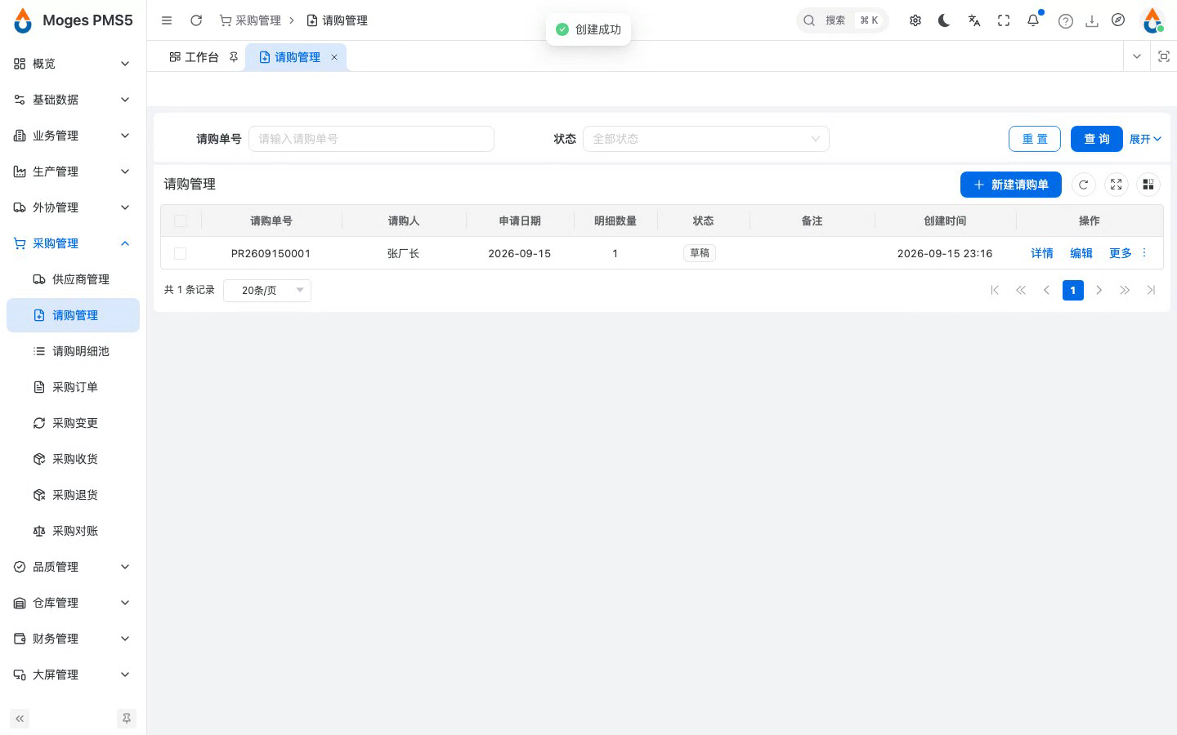Collapse the 采购管理 sidebar menu
The width and height of the screenshot is (1177, 735).
[x=72, y=243]
